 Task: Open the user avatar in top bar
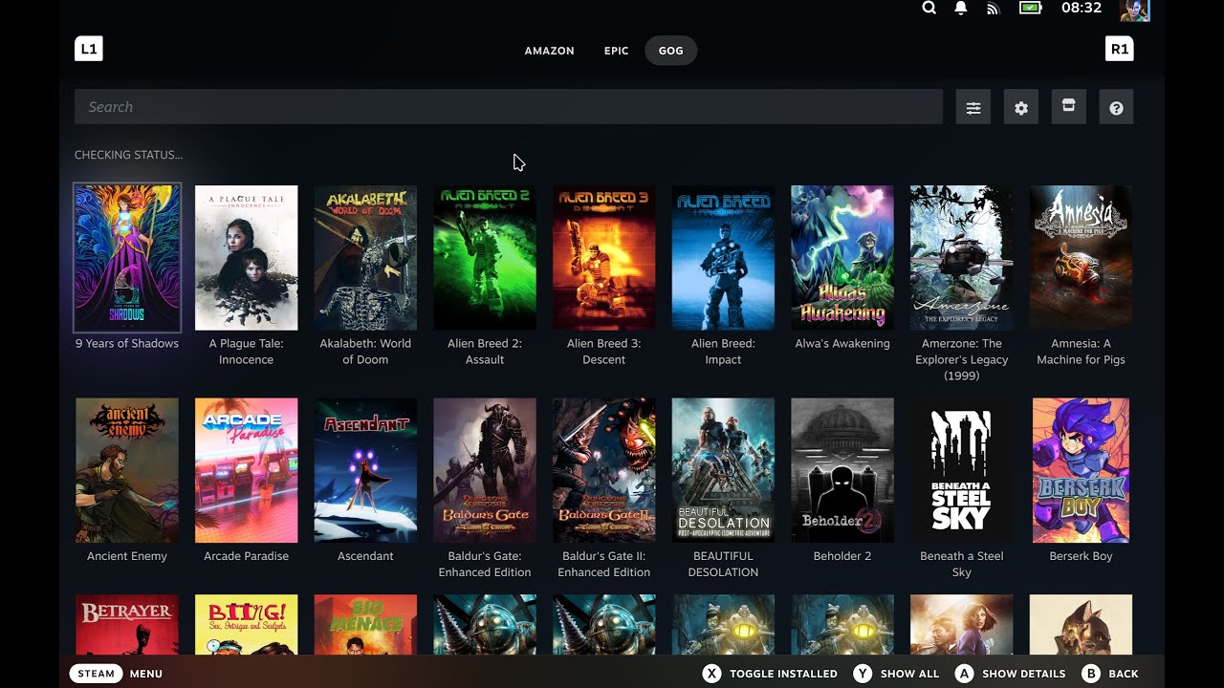1134,10
